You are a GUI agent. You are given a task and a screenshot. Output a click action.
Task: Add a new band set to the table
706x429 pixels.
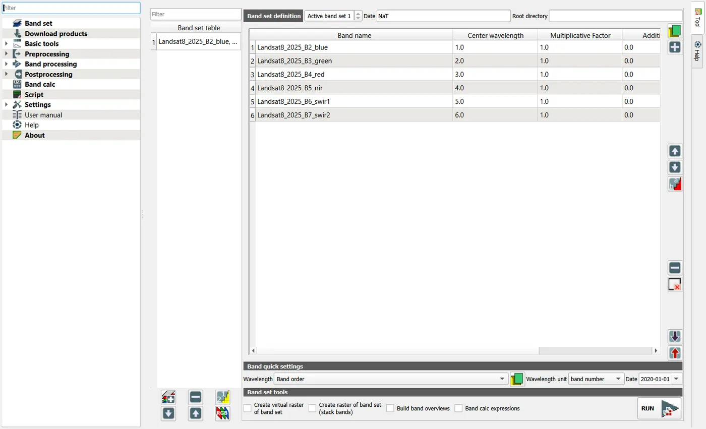pyautogui.click(x=168, y=397)
